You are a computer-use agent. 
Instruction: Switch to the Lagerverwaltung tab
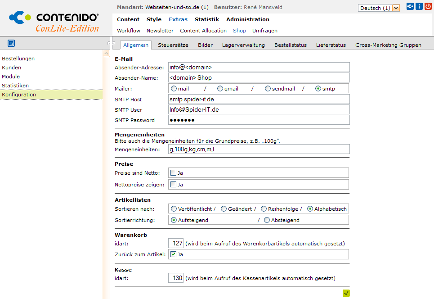pos(243,45)
